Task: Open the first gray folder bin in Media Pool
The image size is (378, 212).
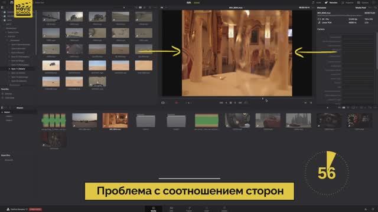Action: 146,120
